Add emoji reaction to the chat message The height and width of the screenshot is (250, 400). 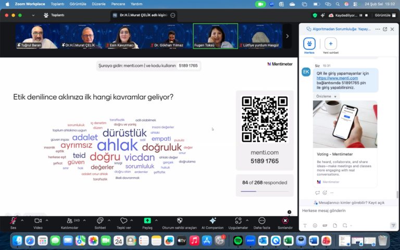325,193
